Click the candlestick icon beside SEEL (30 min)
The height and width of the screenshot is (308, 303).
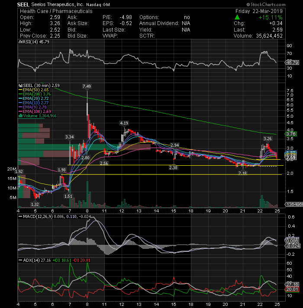20,86
